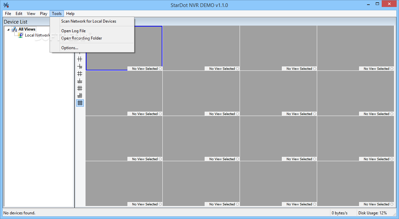Select the All Views tree item
399x219 pixels.
27,29
